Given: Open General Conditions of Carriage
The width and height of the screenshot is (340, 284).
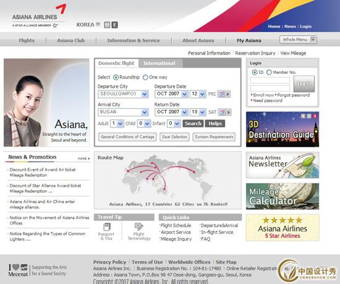Looking at the screenshot, I should (x=127, y=137).
